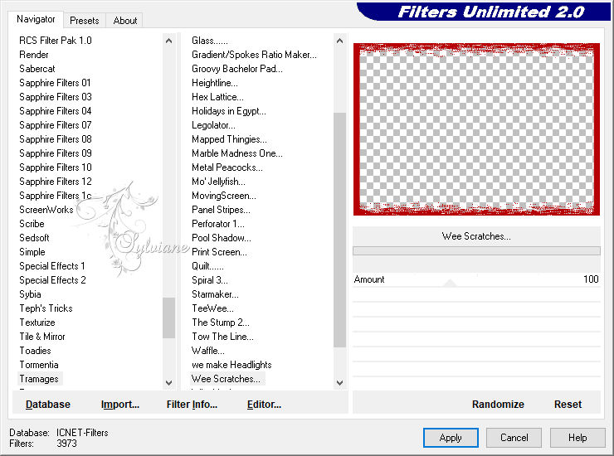Image resolution: width=614 pixels, height=456 pixels.
Task: Select Sapphire Filters 09
Action: coord(56,153)
